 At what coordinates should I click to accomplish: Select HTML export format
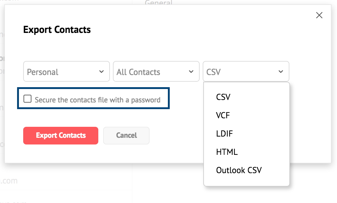point(227,152)
